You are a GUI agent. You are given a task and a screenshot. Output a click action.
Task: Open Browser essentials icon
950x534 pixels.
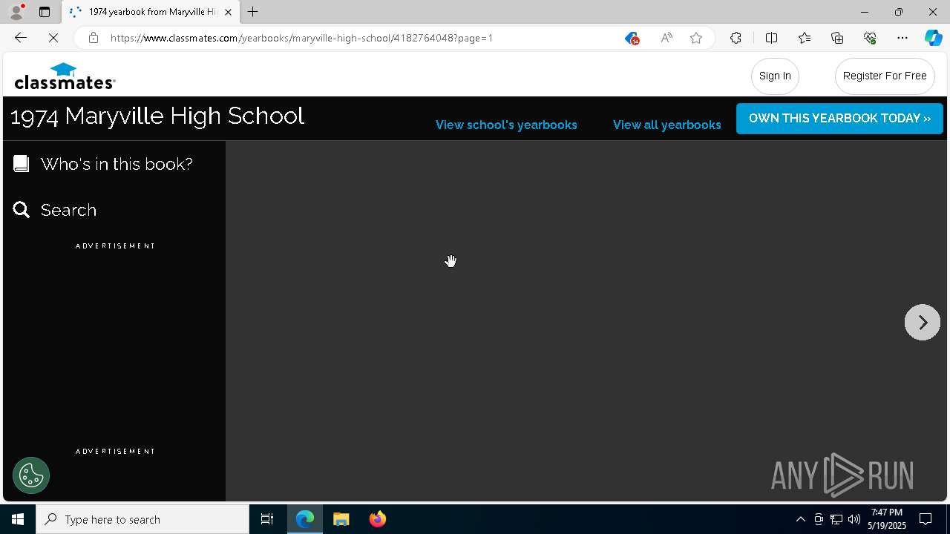870,38
